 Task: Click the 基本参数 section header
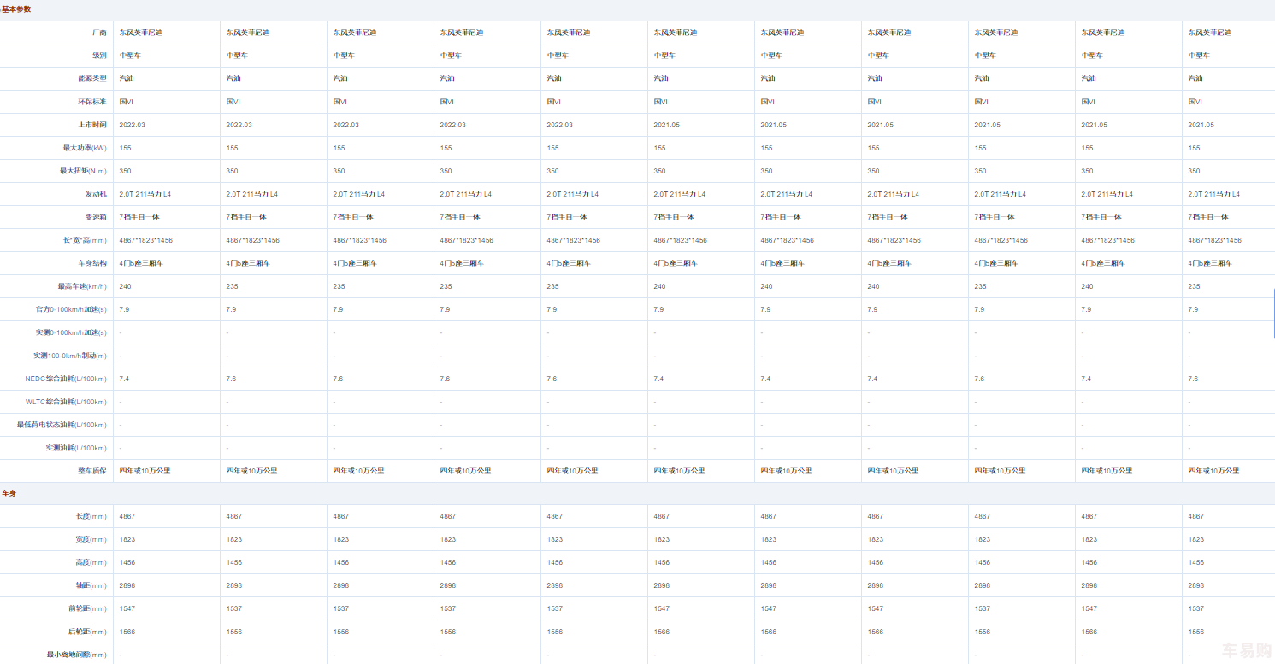coord(16,9)
